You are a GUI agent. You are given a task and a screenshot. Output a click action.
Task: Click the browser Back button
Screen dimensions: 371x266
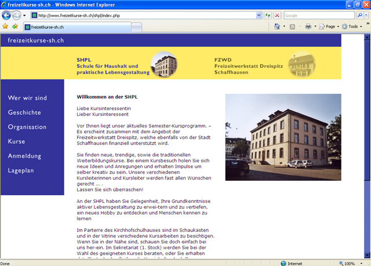coord(7,15)
